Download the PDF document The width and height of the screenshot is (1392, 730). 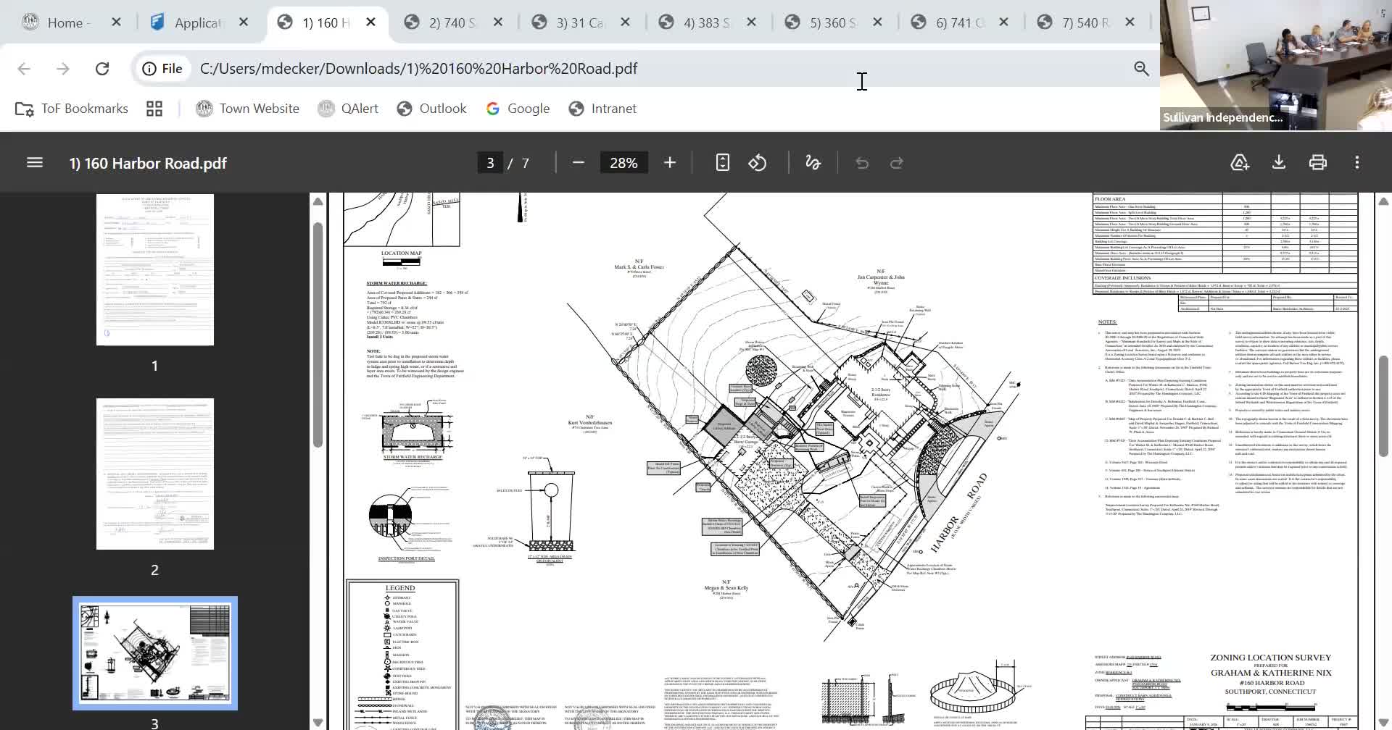[x=1279, y=162]
